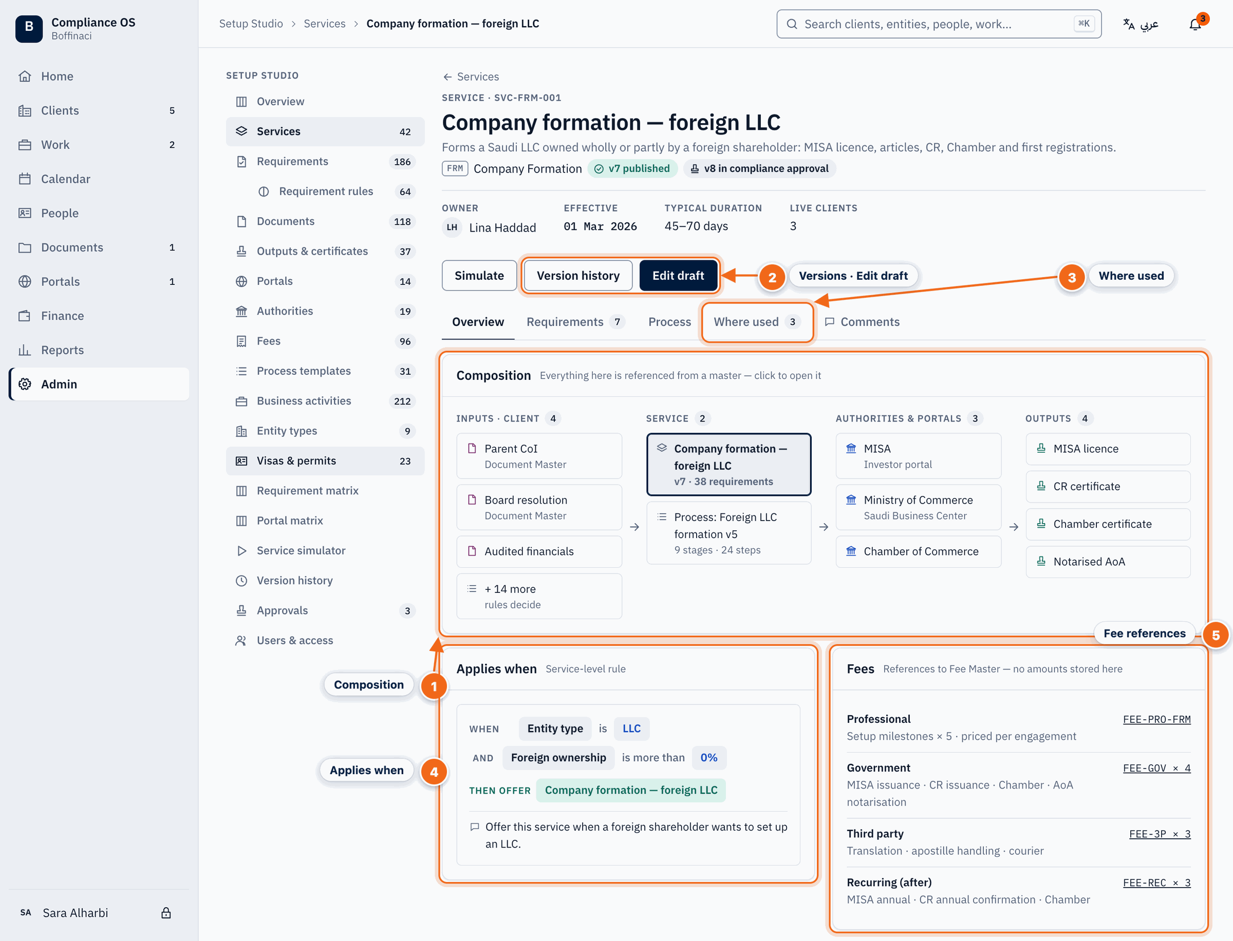Viewport: 1233px width, 941px height.
Task: Click the lock icon beside Sara Alharbi
Action: [x=166, y=913]
